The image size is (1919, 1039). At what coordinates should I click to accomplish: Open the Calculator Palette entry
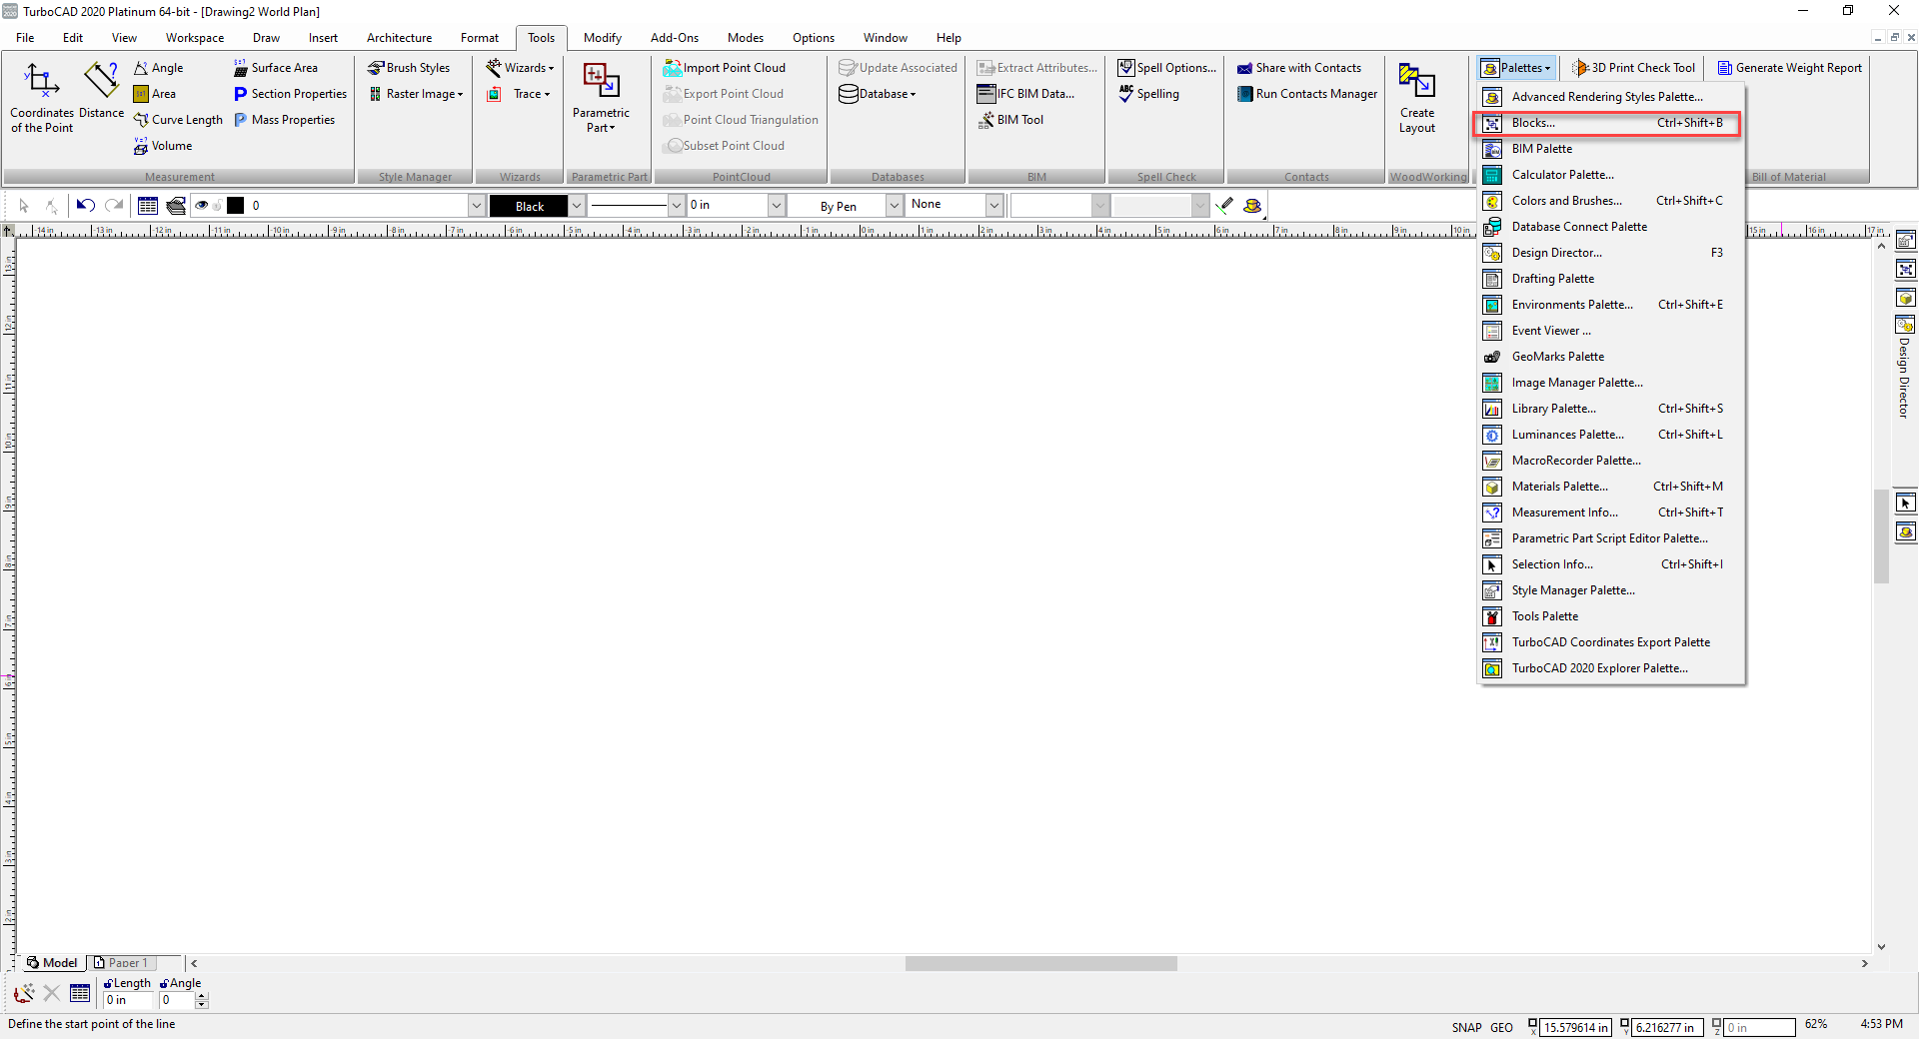1611,175
